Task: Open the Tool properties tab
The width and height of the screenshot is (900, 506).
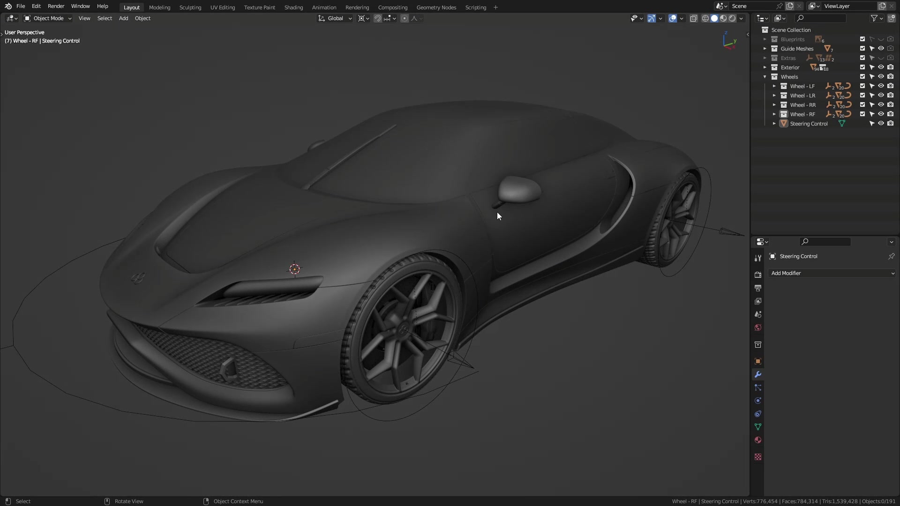Action: 757,258
